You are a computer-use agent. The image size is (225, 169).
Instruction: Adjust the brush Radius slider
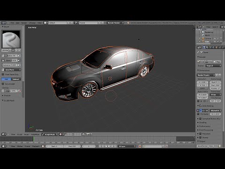coord(11,56)
